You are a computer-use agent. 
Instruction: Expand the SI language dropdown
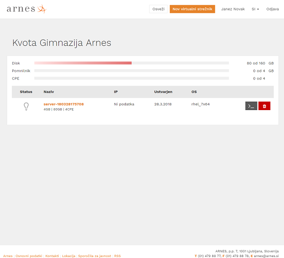tap(255, 9)
